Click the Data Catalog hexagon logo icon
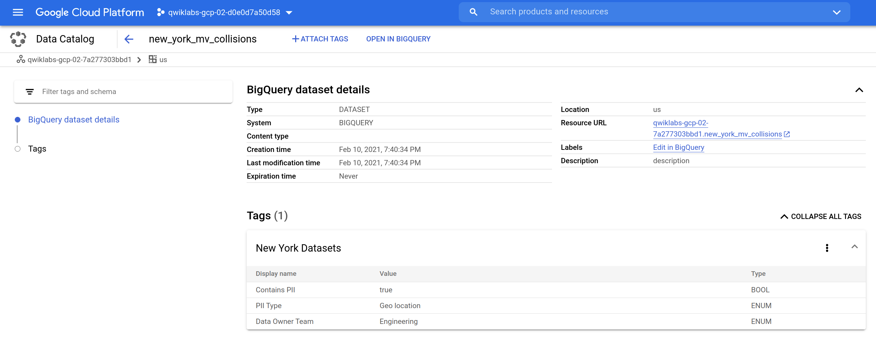Viewport: 876px width, 339px height. pyautogui.click(x=18, y=39)
